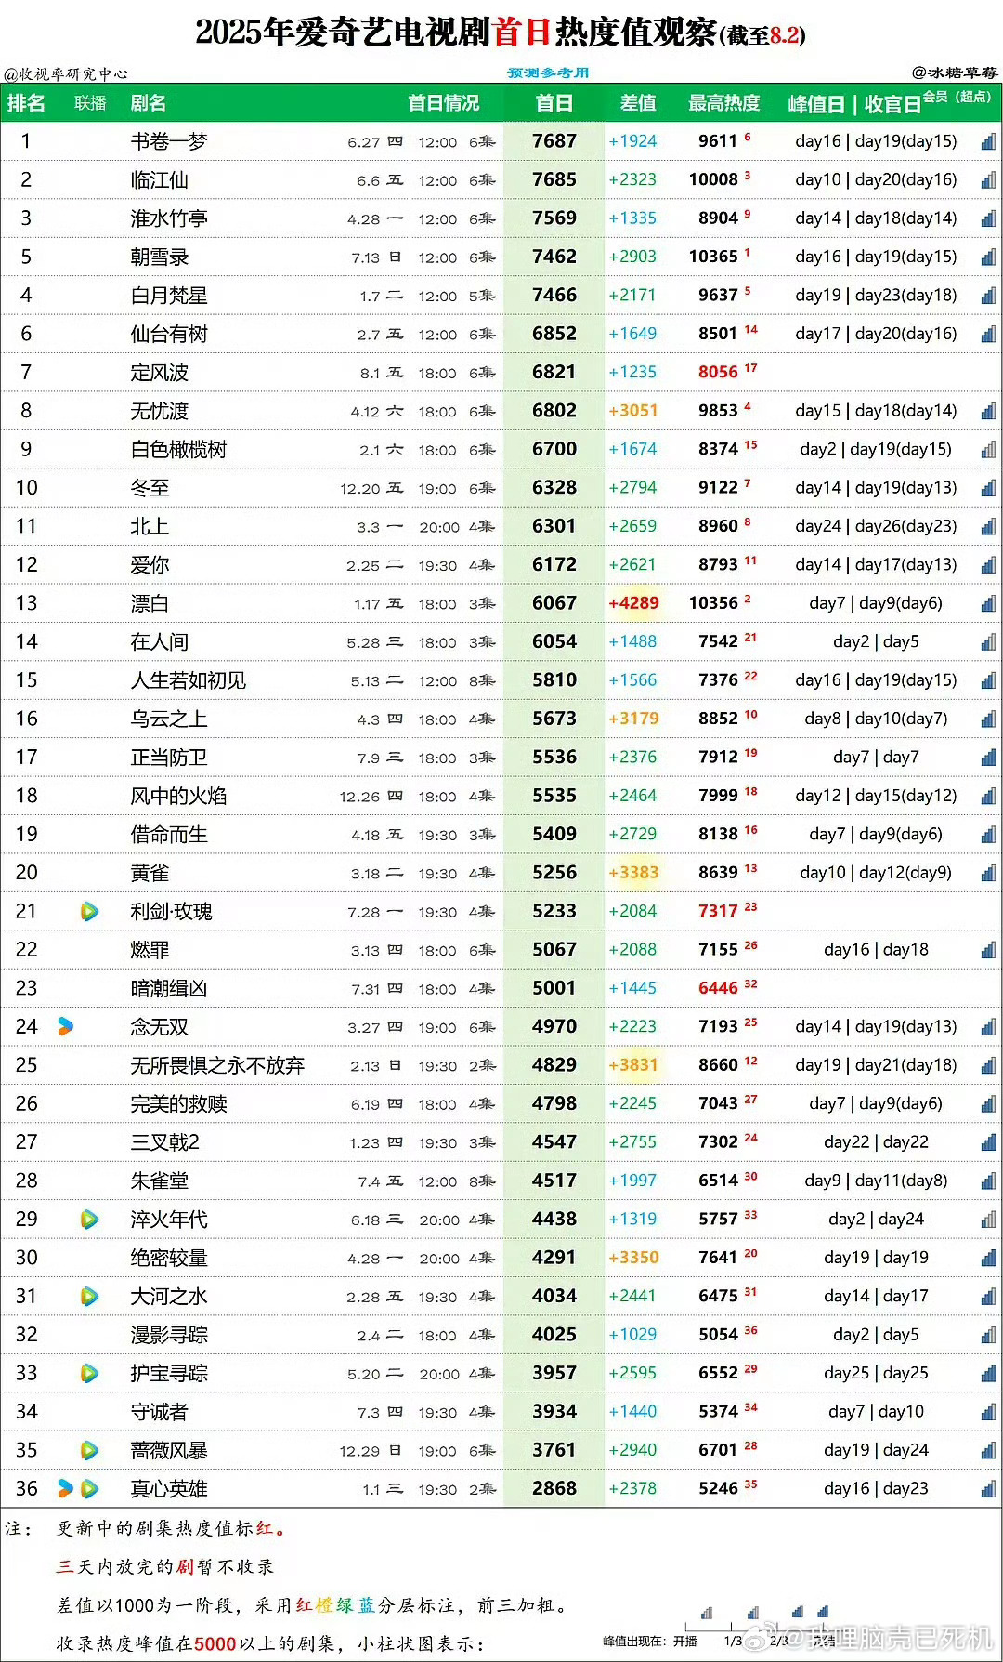The width and height of the screenshot is (1003, 1662).
Task: Click the bar chart icon in 真心英雄 row
Action: [988, 1489]
